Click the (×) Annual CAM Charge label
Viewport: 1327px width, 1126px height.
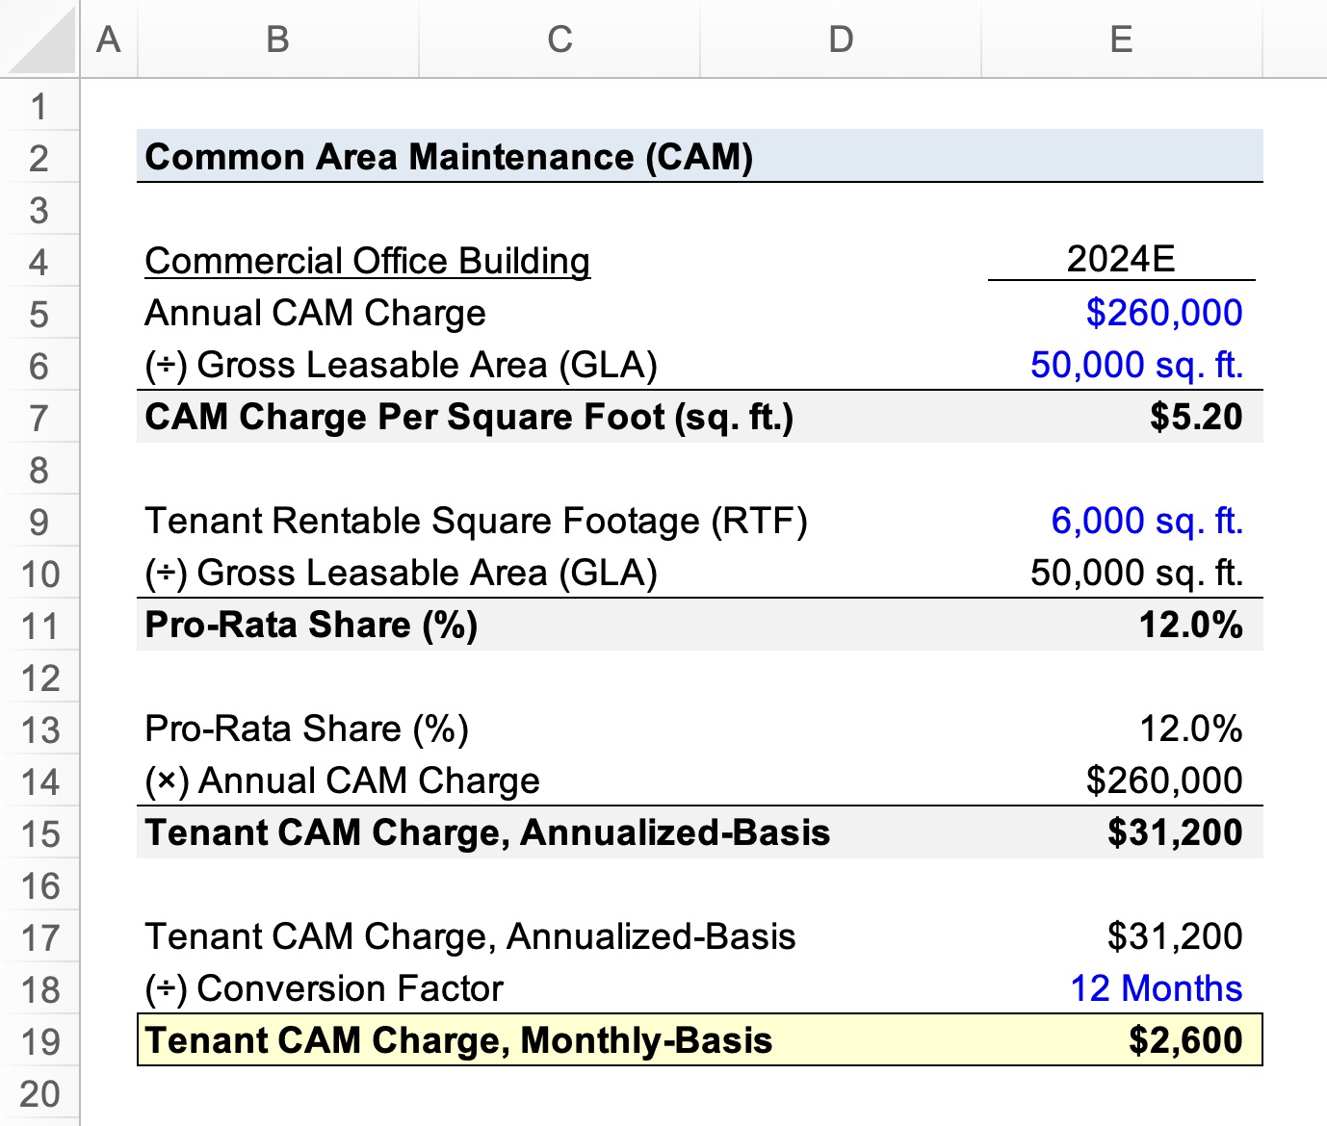pyautogui.click(x=342, y=781)
